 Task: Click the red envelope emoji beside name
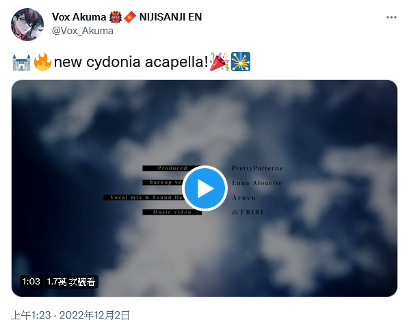tap(130, 17)
